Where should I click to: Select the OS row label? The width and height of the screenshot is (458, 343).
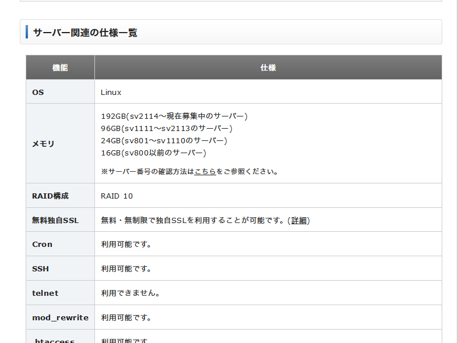(x=38, y=93)
